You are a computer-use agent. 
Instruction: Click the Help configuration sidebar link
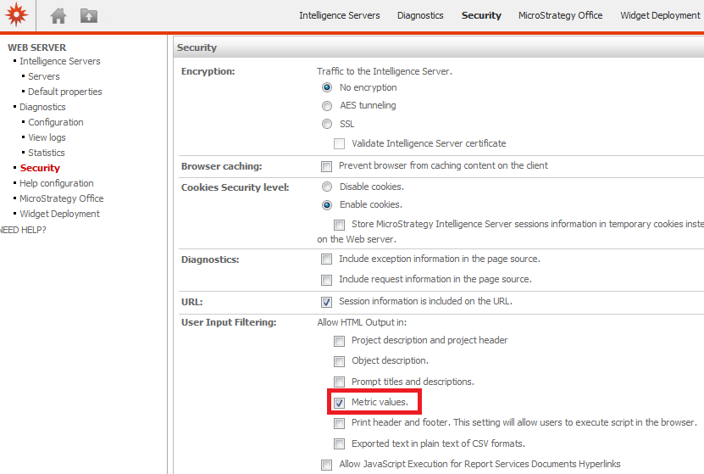[57, 183]
